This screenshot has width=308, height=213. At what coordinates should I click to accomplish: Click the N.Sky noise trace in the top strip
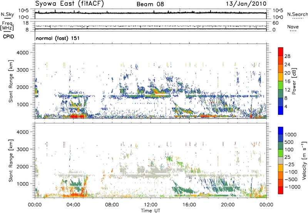pos(151,13)
